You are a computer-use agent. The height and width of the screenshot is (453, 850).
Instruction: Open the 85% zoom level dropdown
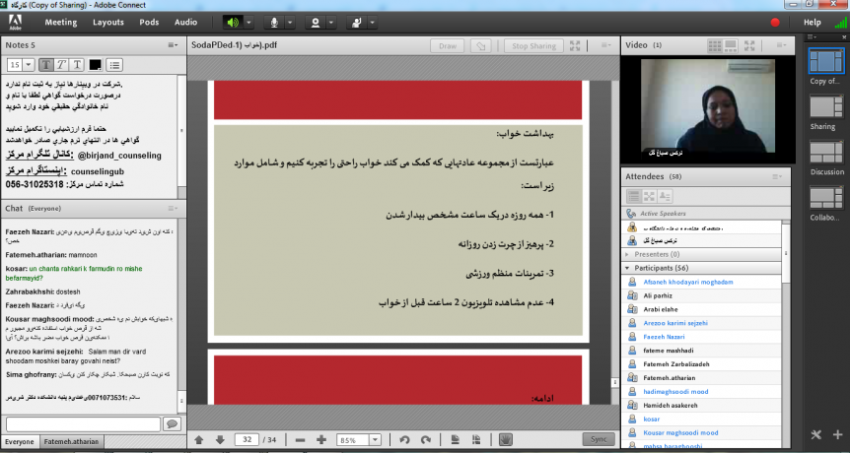[x=375, y=440]
